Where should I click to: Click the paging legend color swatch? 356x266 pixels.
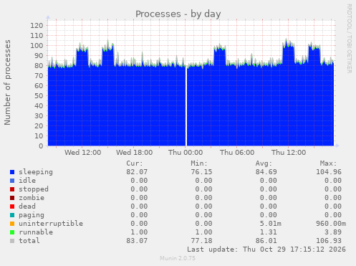(x=12, y=215)
